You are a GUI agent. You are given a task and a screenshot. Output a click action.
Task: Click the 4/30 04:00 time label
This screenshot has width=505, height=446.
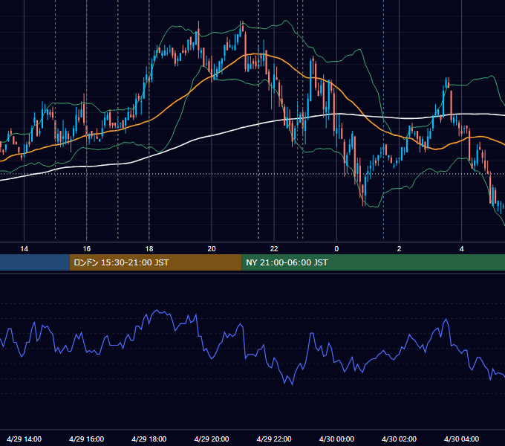point(461,439)
